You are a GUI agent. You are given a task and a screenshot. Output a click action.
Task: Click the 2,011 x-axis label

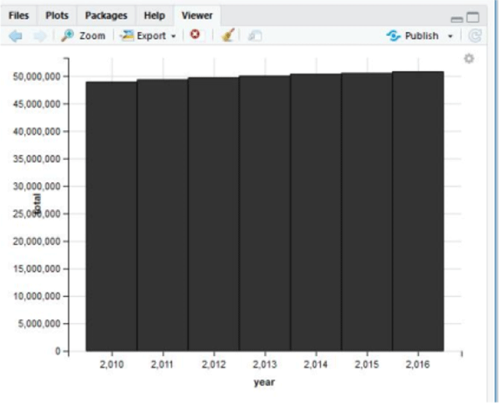[163, 364]
